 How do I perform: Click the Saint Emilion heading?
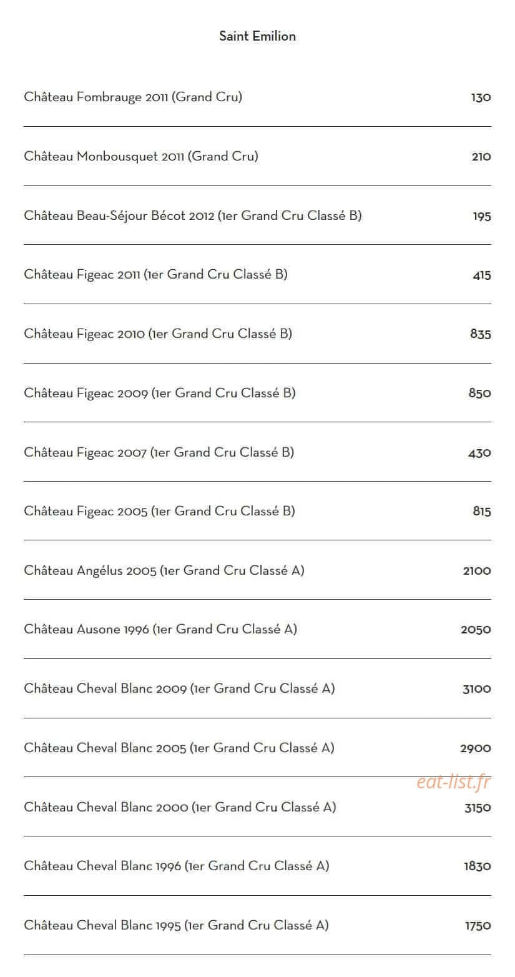coord(257,36)
